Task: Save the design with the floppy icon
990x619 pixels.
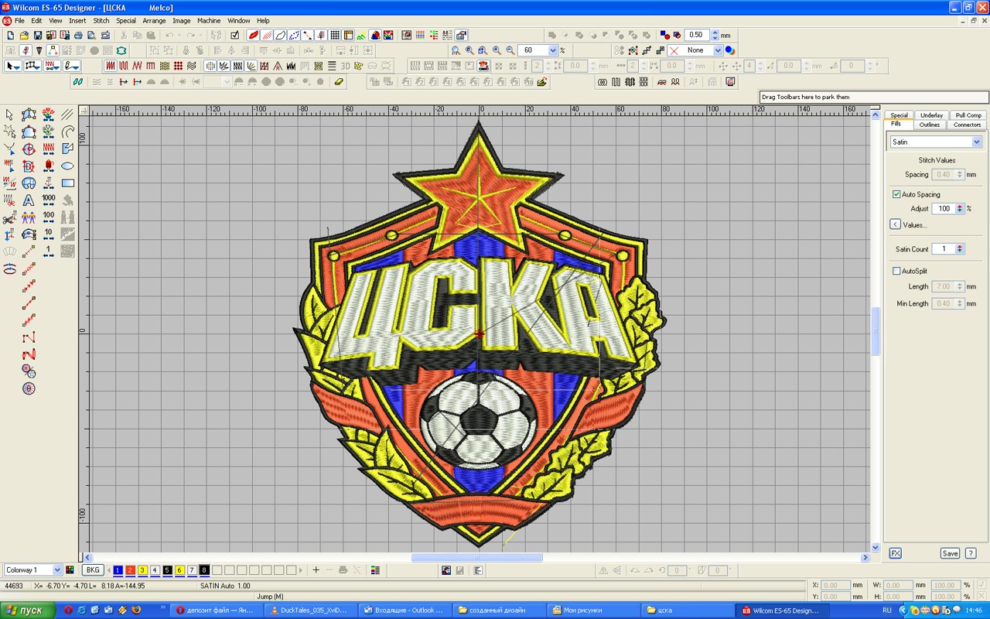Action: pos(38,36)
